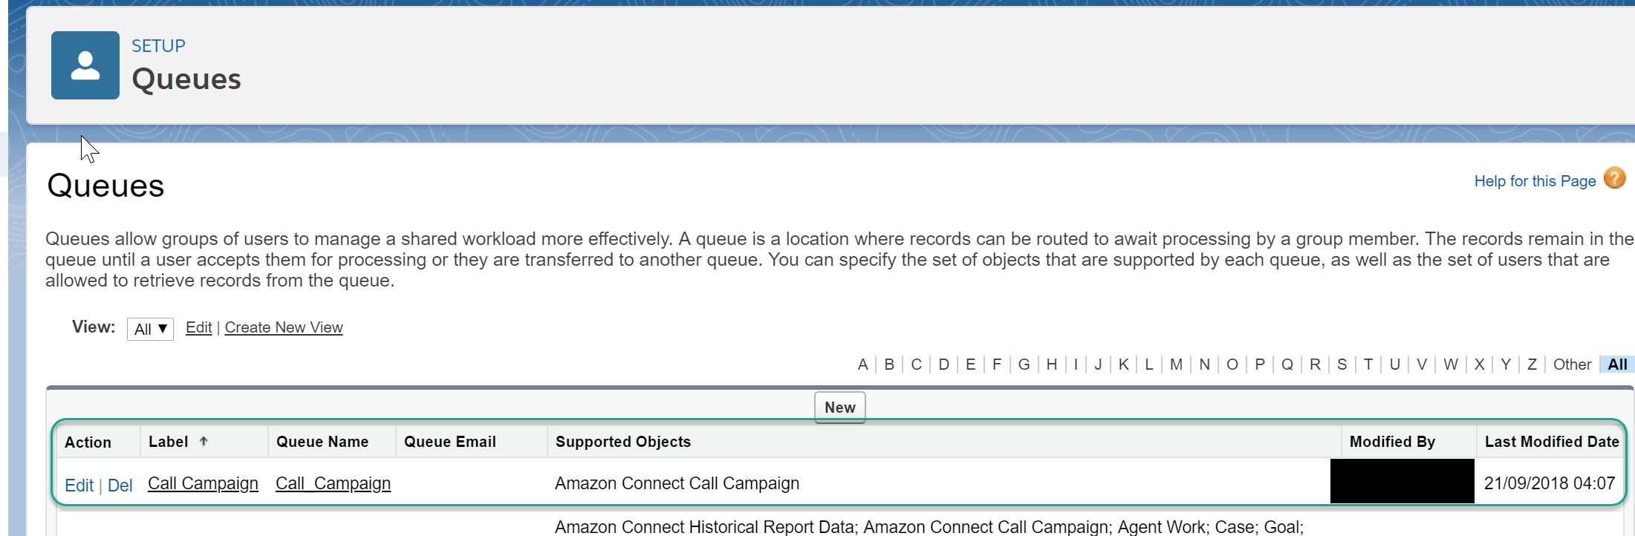1635x536 pixels.
Task: Open the View dropdown set to All
Action: click(x=150, y=329)
